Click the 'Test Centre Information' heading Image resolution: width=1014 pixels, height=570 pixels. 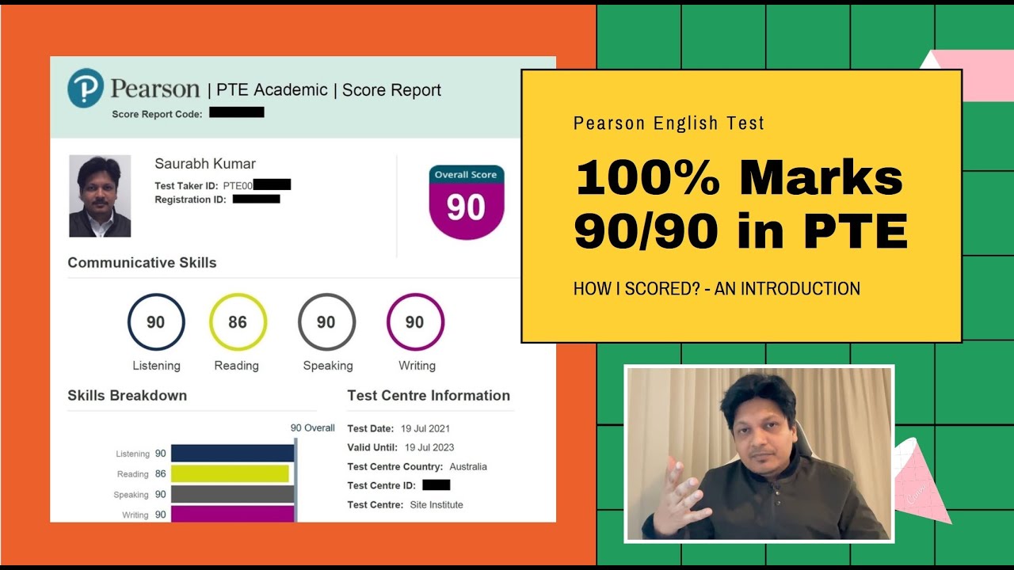pos(429,396)
